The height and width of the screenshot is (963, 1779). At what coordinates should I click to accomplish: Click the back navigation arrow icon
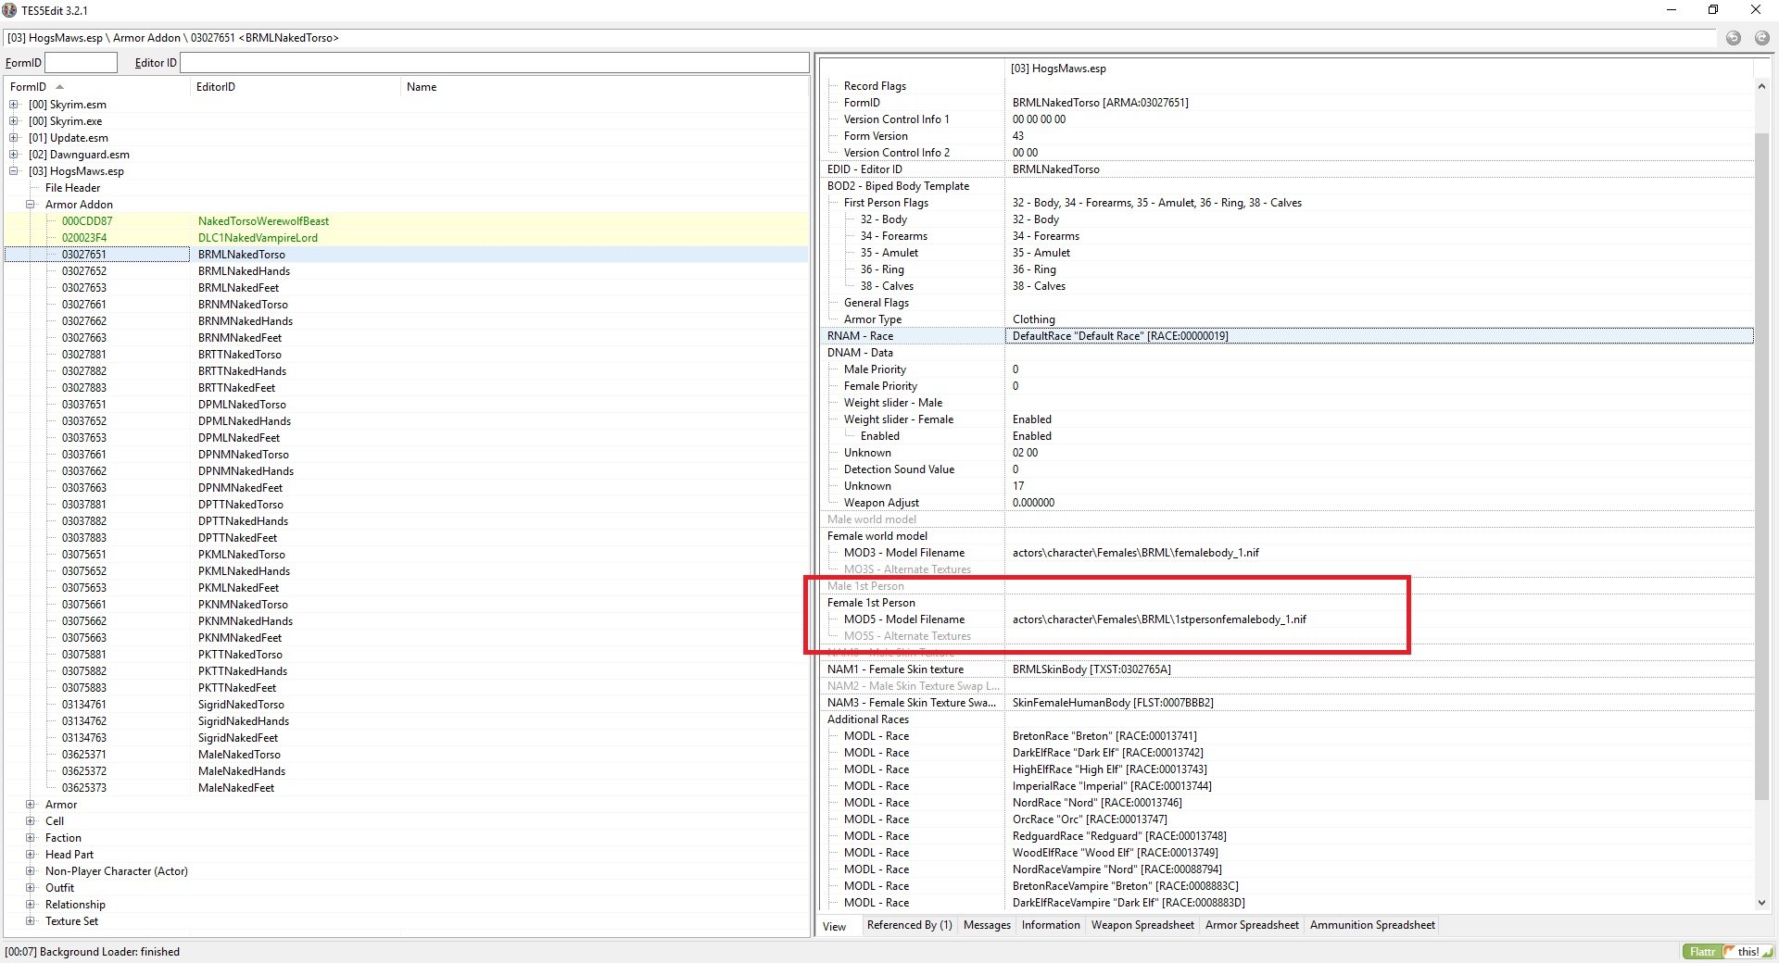pos(1734,38)
